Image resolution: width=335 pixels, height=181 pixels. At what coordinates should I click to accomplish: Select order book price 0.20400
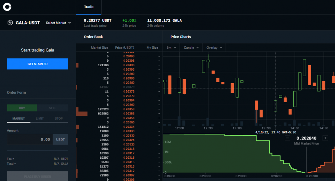point(129,56)
